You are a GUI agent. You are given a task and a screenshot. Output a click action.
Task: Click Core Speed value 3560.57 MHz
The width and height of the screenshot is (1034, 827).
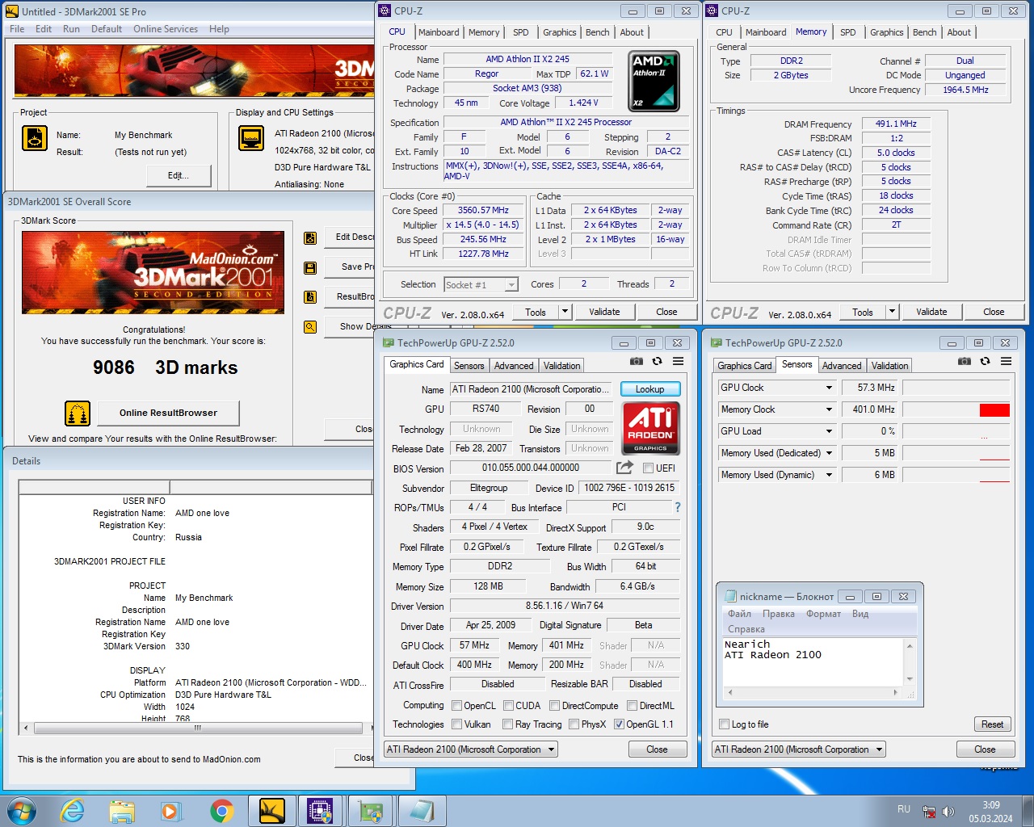[483, 211]
